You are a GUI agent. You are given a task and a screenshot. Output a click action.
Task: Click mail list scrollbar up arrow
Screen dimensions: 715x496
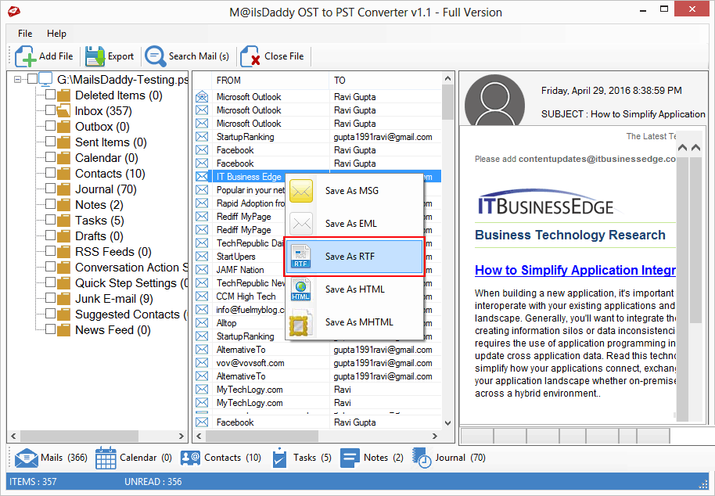(447, 78)
